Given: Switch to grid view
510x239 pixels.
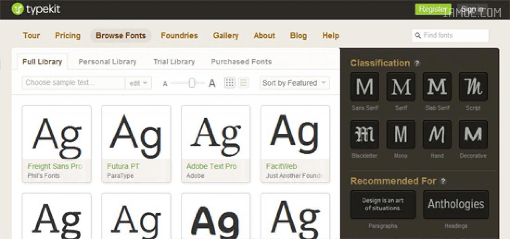Looking at the screenshot, I should [x=230, y=83].
